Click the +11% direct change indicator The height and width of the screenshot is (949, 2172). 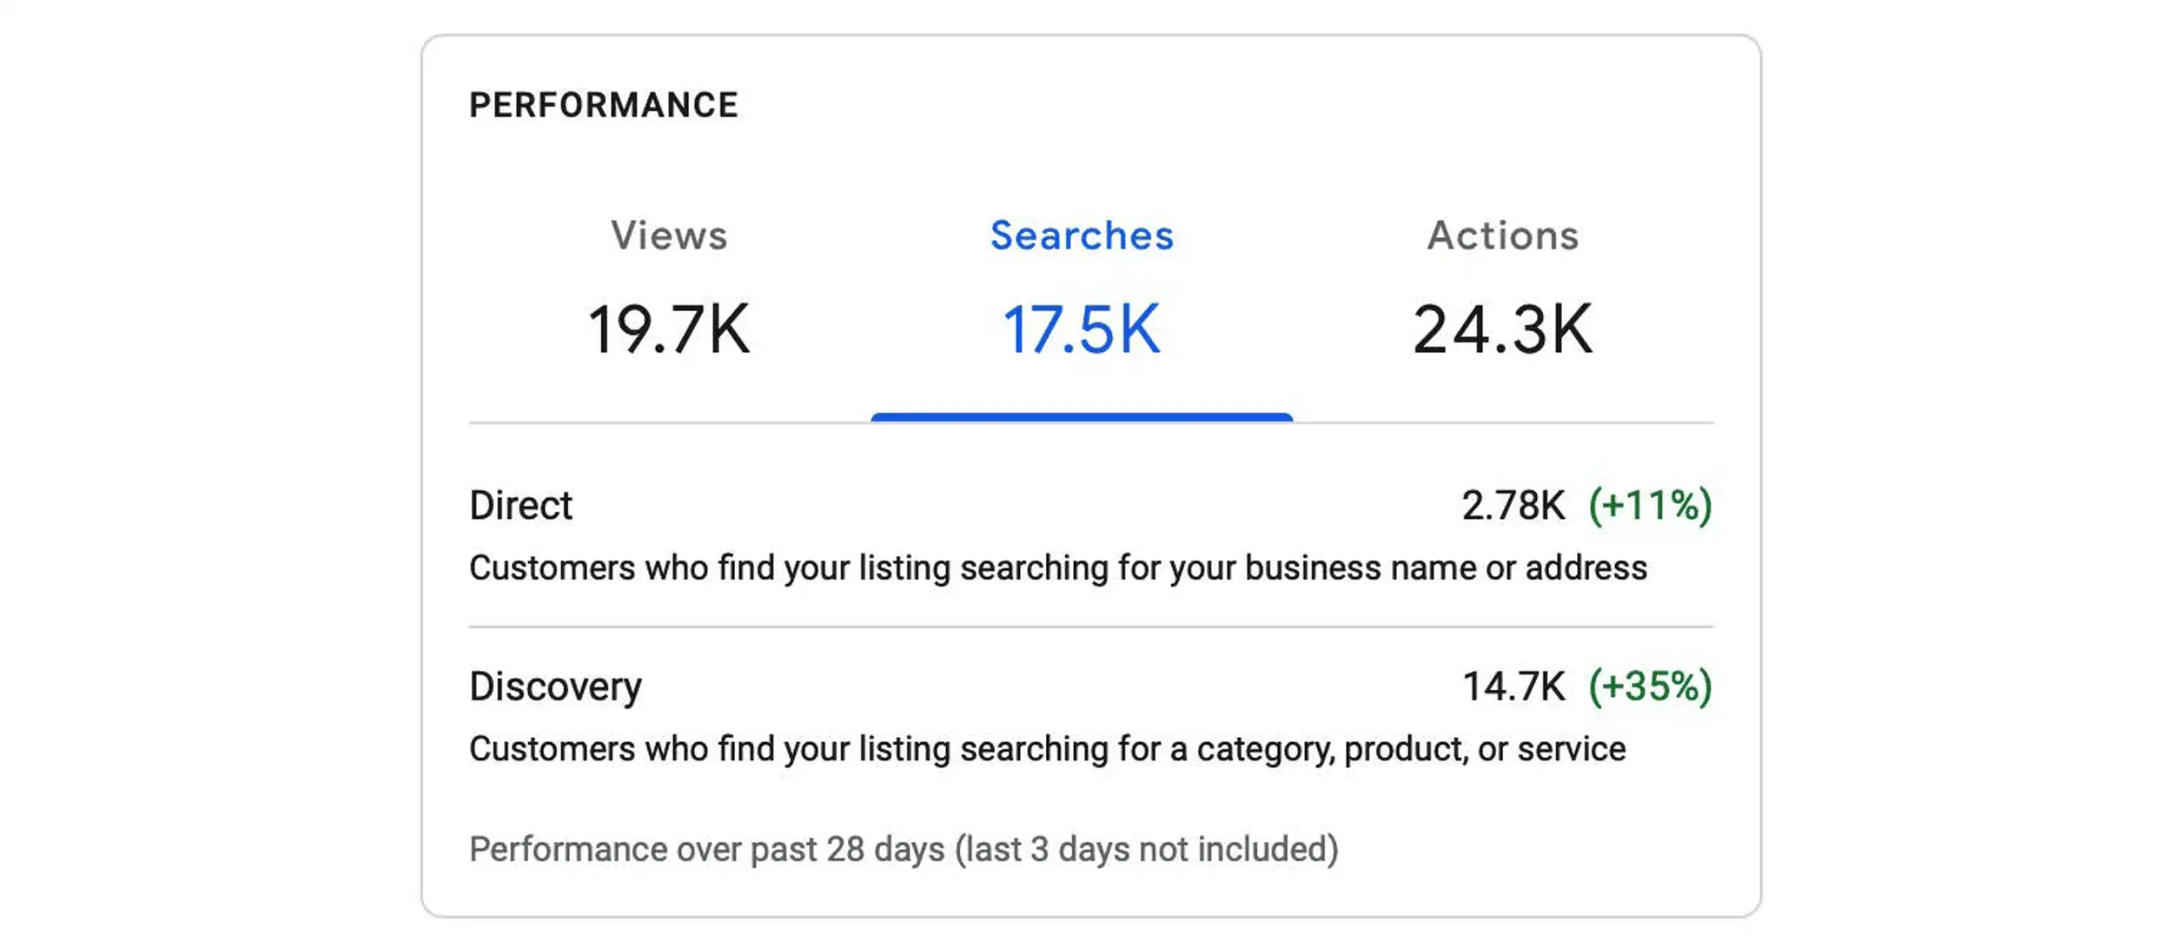pos(1651,505)
